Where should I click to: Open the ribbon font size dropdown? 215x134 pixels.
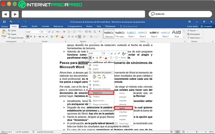[x=46, y=32]
